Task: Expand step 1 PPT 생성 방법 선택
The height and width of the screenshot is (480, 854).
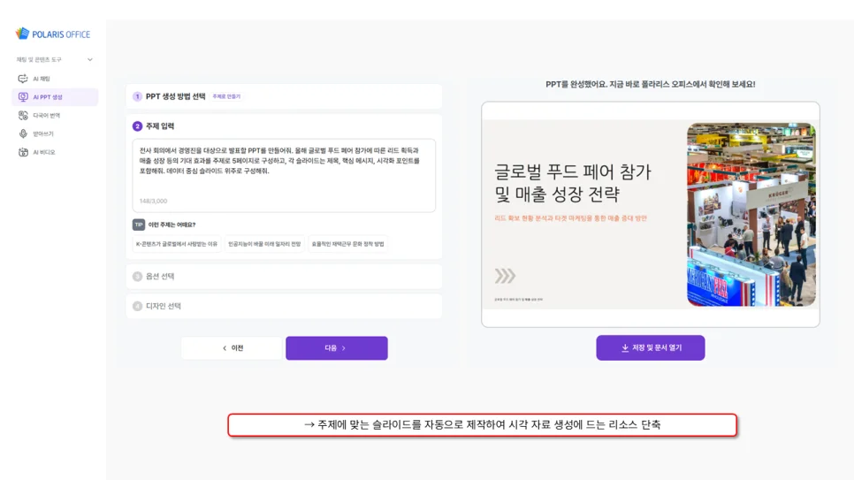Action: [284, 96]
